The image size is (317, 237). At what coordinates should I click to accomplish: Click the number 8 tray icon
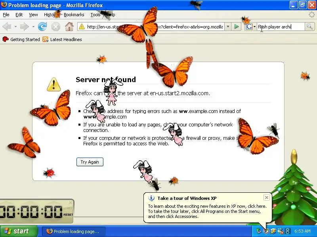click(288, 231)
